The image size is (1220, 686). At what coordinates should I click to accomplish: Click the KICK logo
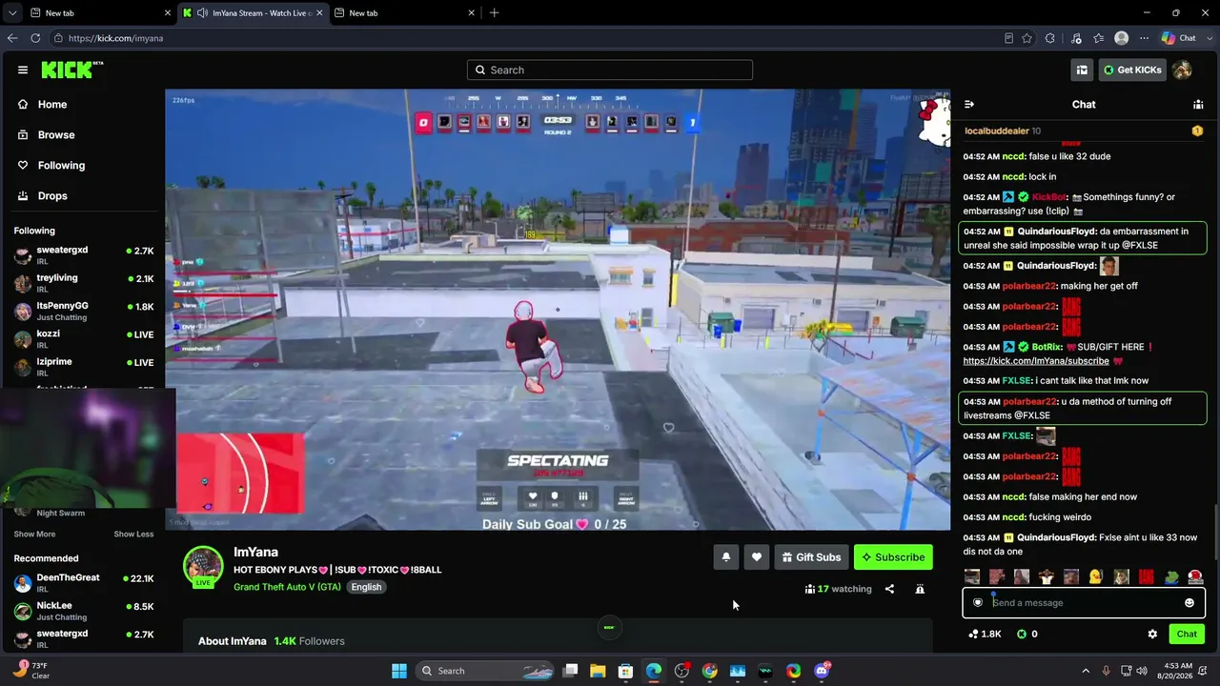pyautogui.click(x=71, y=70)
